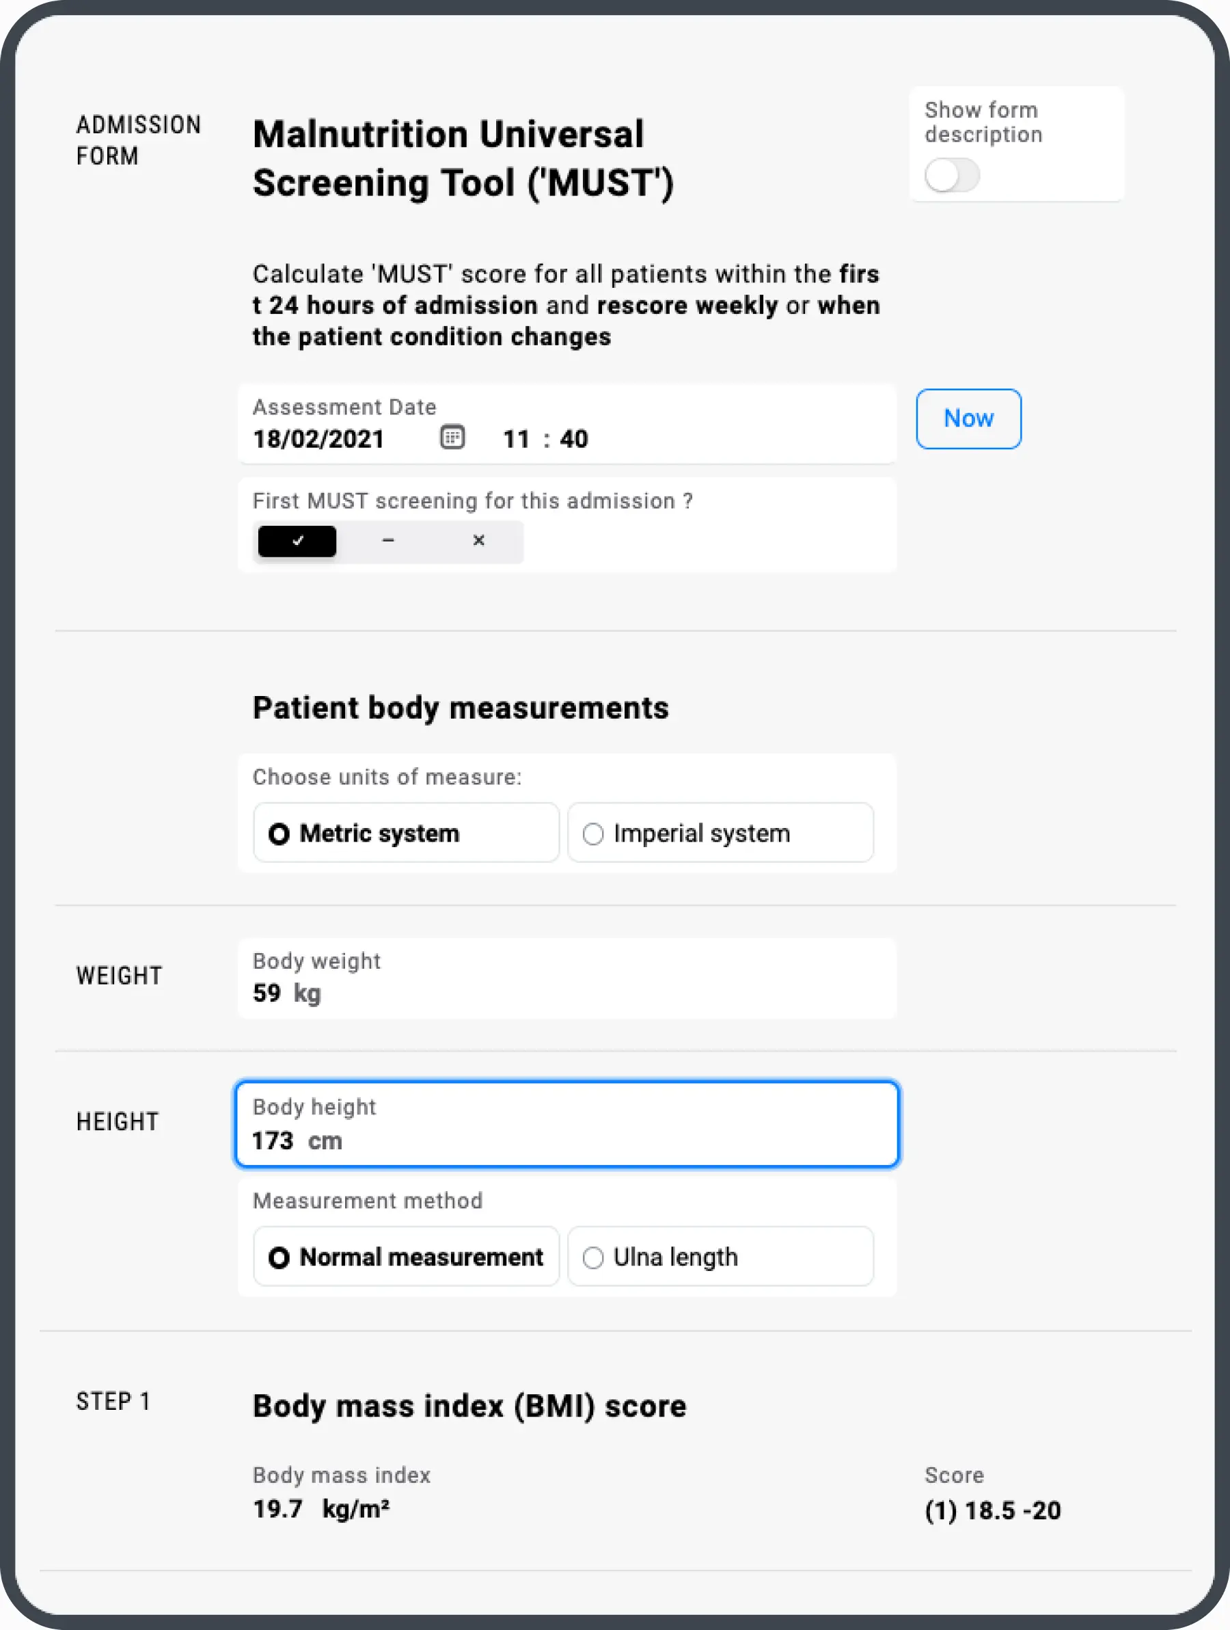The height and width of the screenshot is (1630, 1230).
Task: Toggle Show form description switch
Action: pos(952,176)
